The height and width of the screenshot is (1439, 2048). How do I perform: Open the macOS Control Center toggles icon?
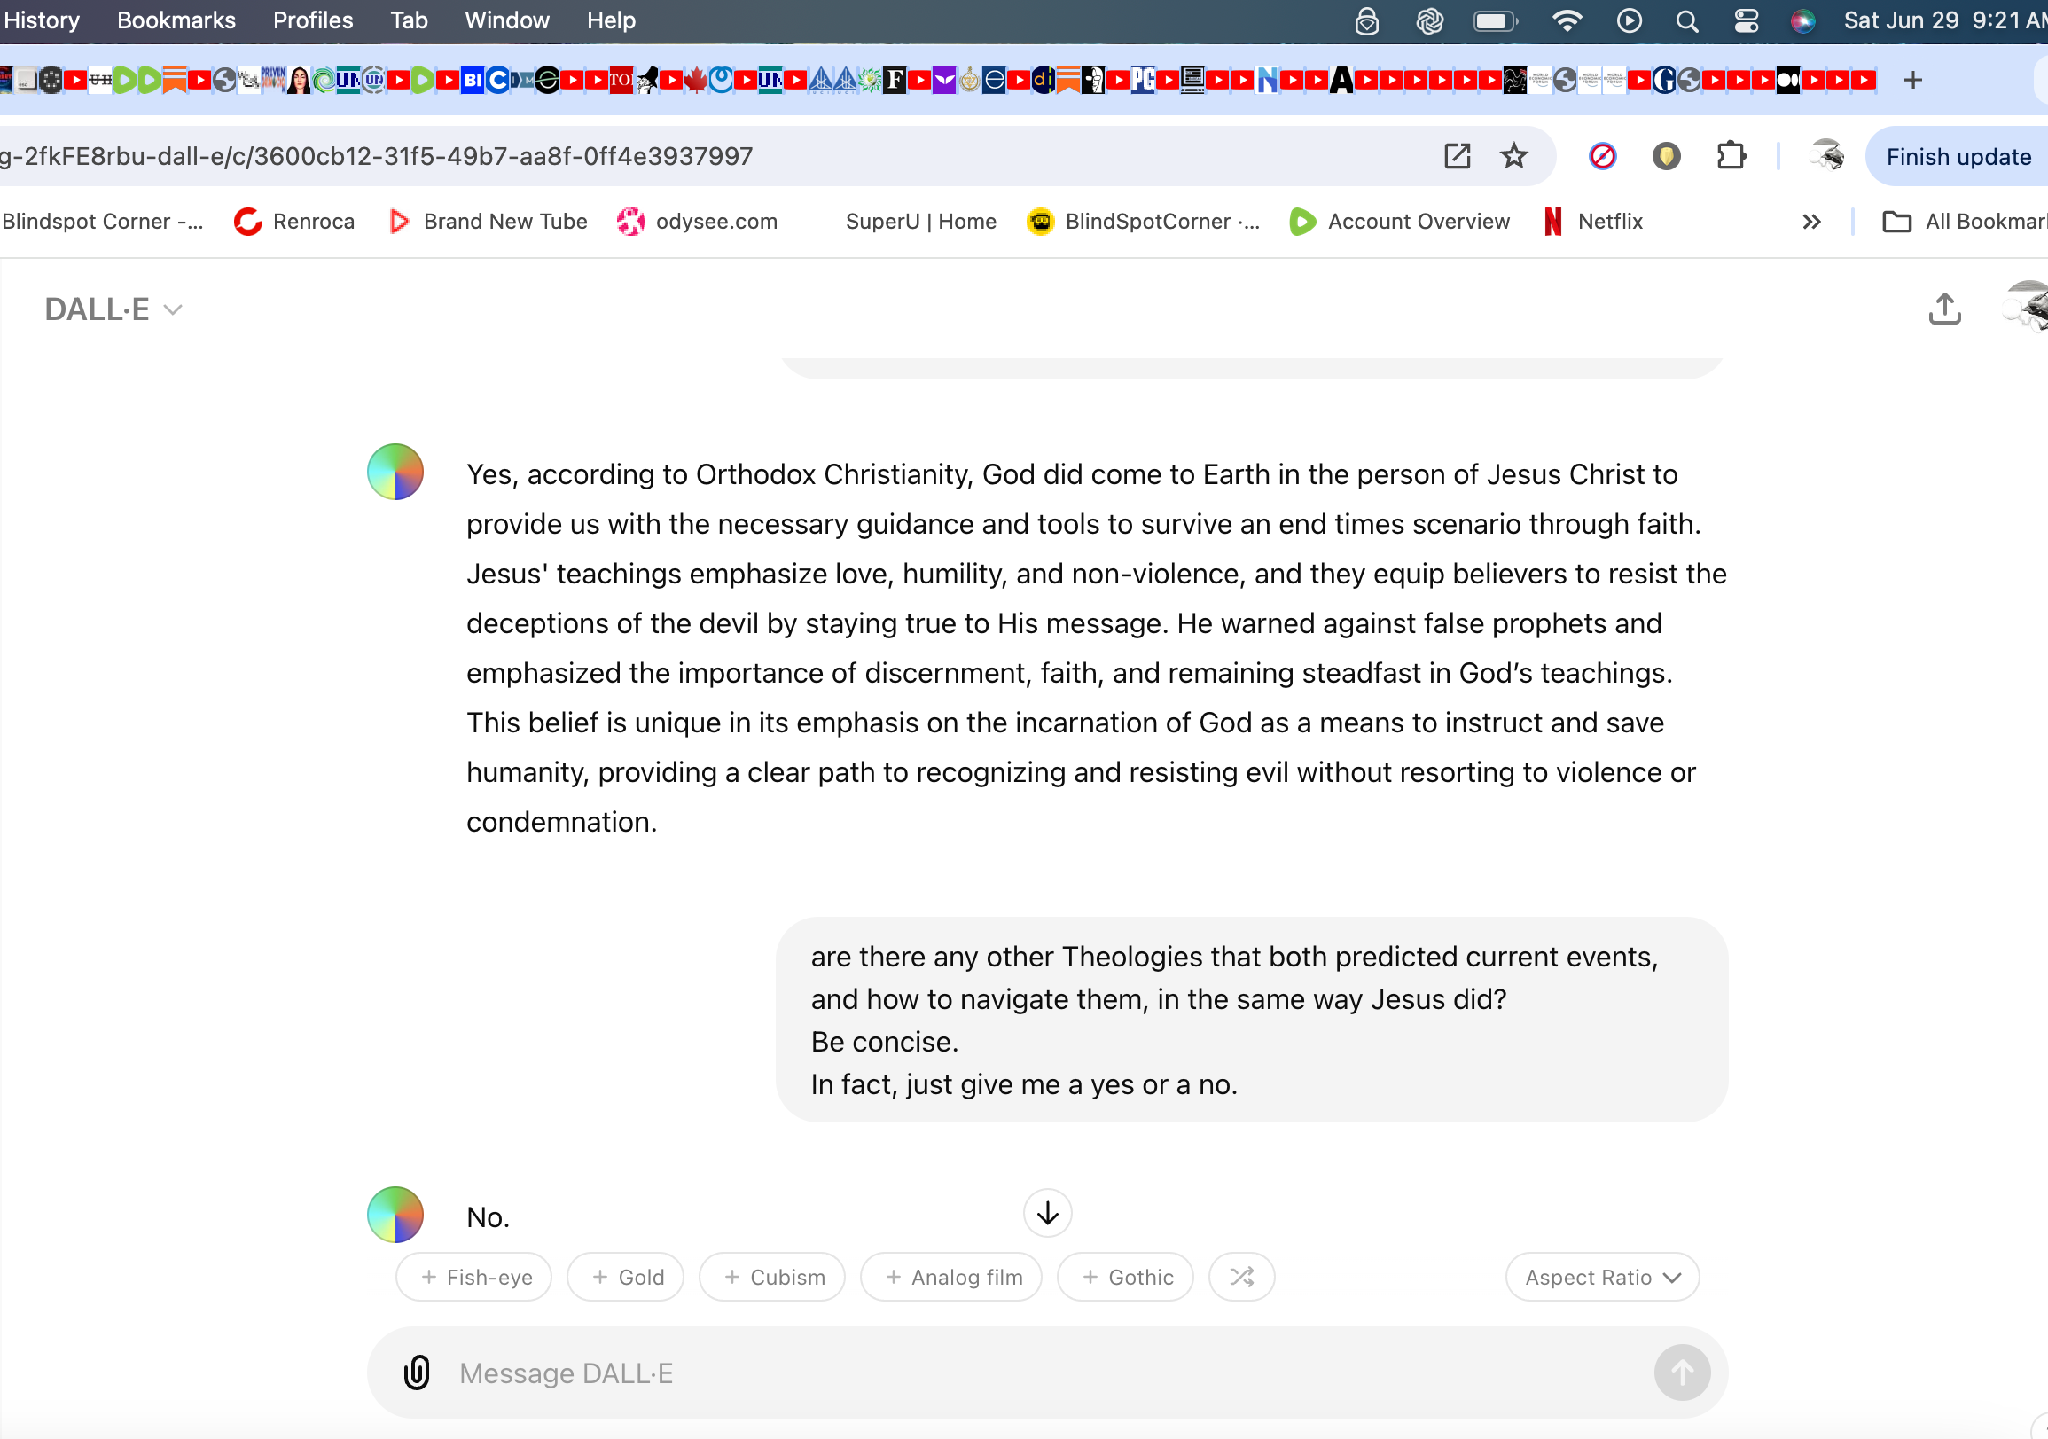click(x=1746, y=20)
